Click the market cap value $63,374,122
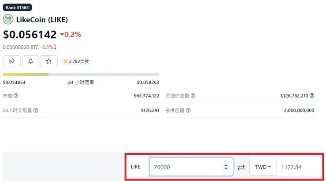 click(146, 96)
